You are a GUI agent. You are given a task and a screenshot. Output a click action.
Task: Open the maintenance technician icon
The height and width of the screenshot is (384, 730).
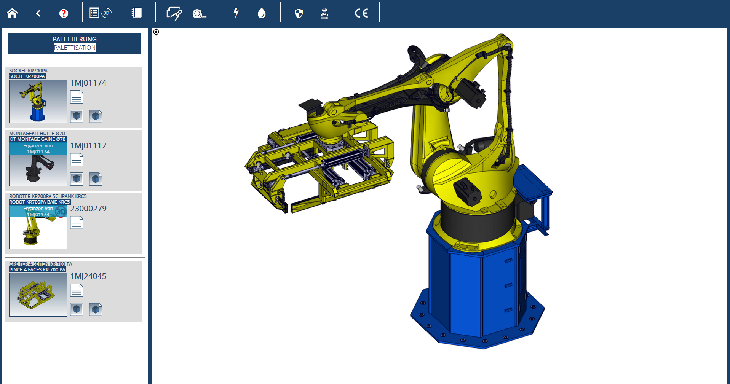(324, 13)
